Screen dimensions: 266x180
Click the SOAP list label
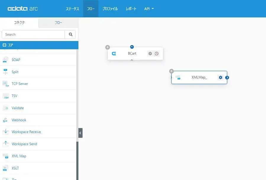tap(16, 60)
